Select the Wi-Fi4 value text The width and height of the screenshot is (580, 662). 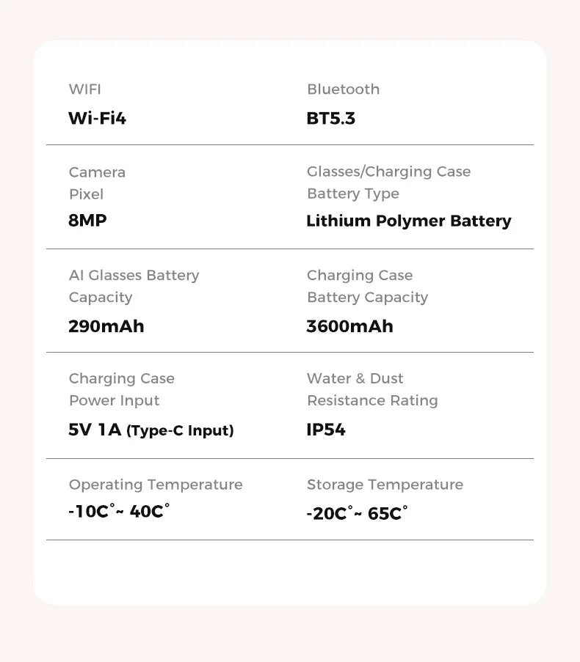click(x=97, y=118)
